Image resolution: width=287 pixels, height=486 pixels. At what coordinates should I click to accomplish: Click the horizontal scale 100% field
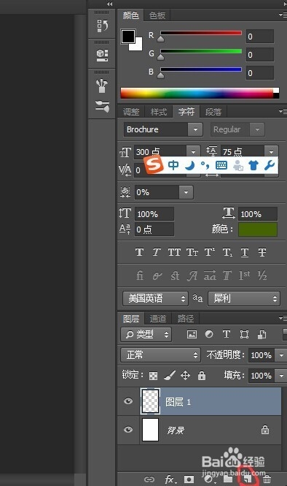(x=258, y=214)
